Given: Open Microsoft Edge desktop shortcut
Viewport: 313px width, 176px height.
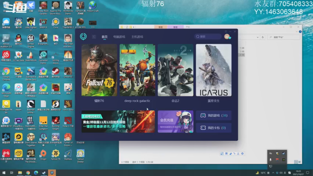Looking at the screenshot, I should click(x=6, y=90).
